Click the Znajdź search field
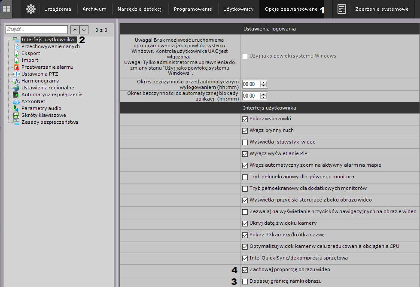Image resolution: width=420 pixels, height=287 pixels. click(x=37, y=30)
